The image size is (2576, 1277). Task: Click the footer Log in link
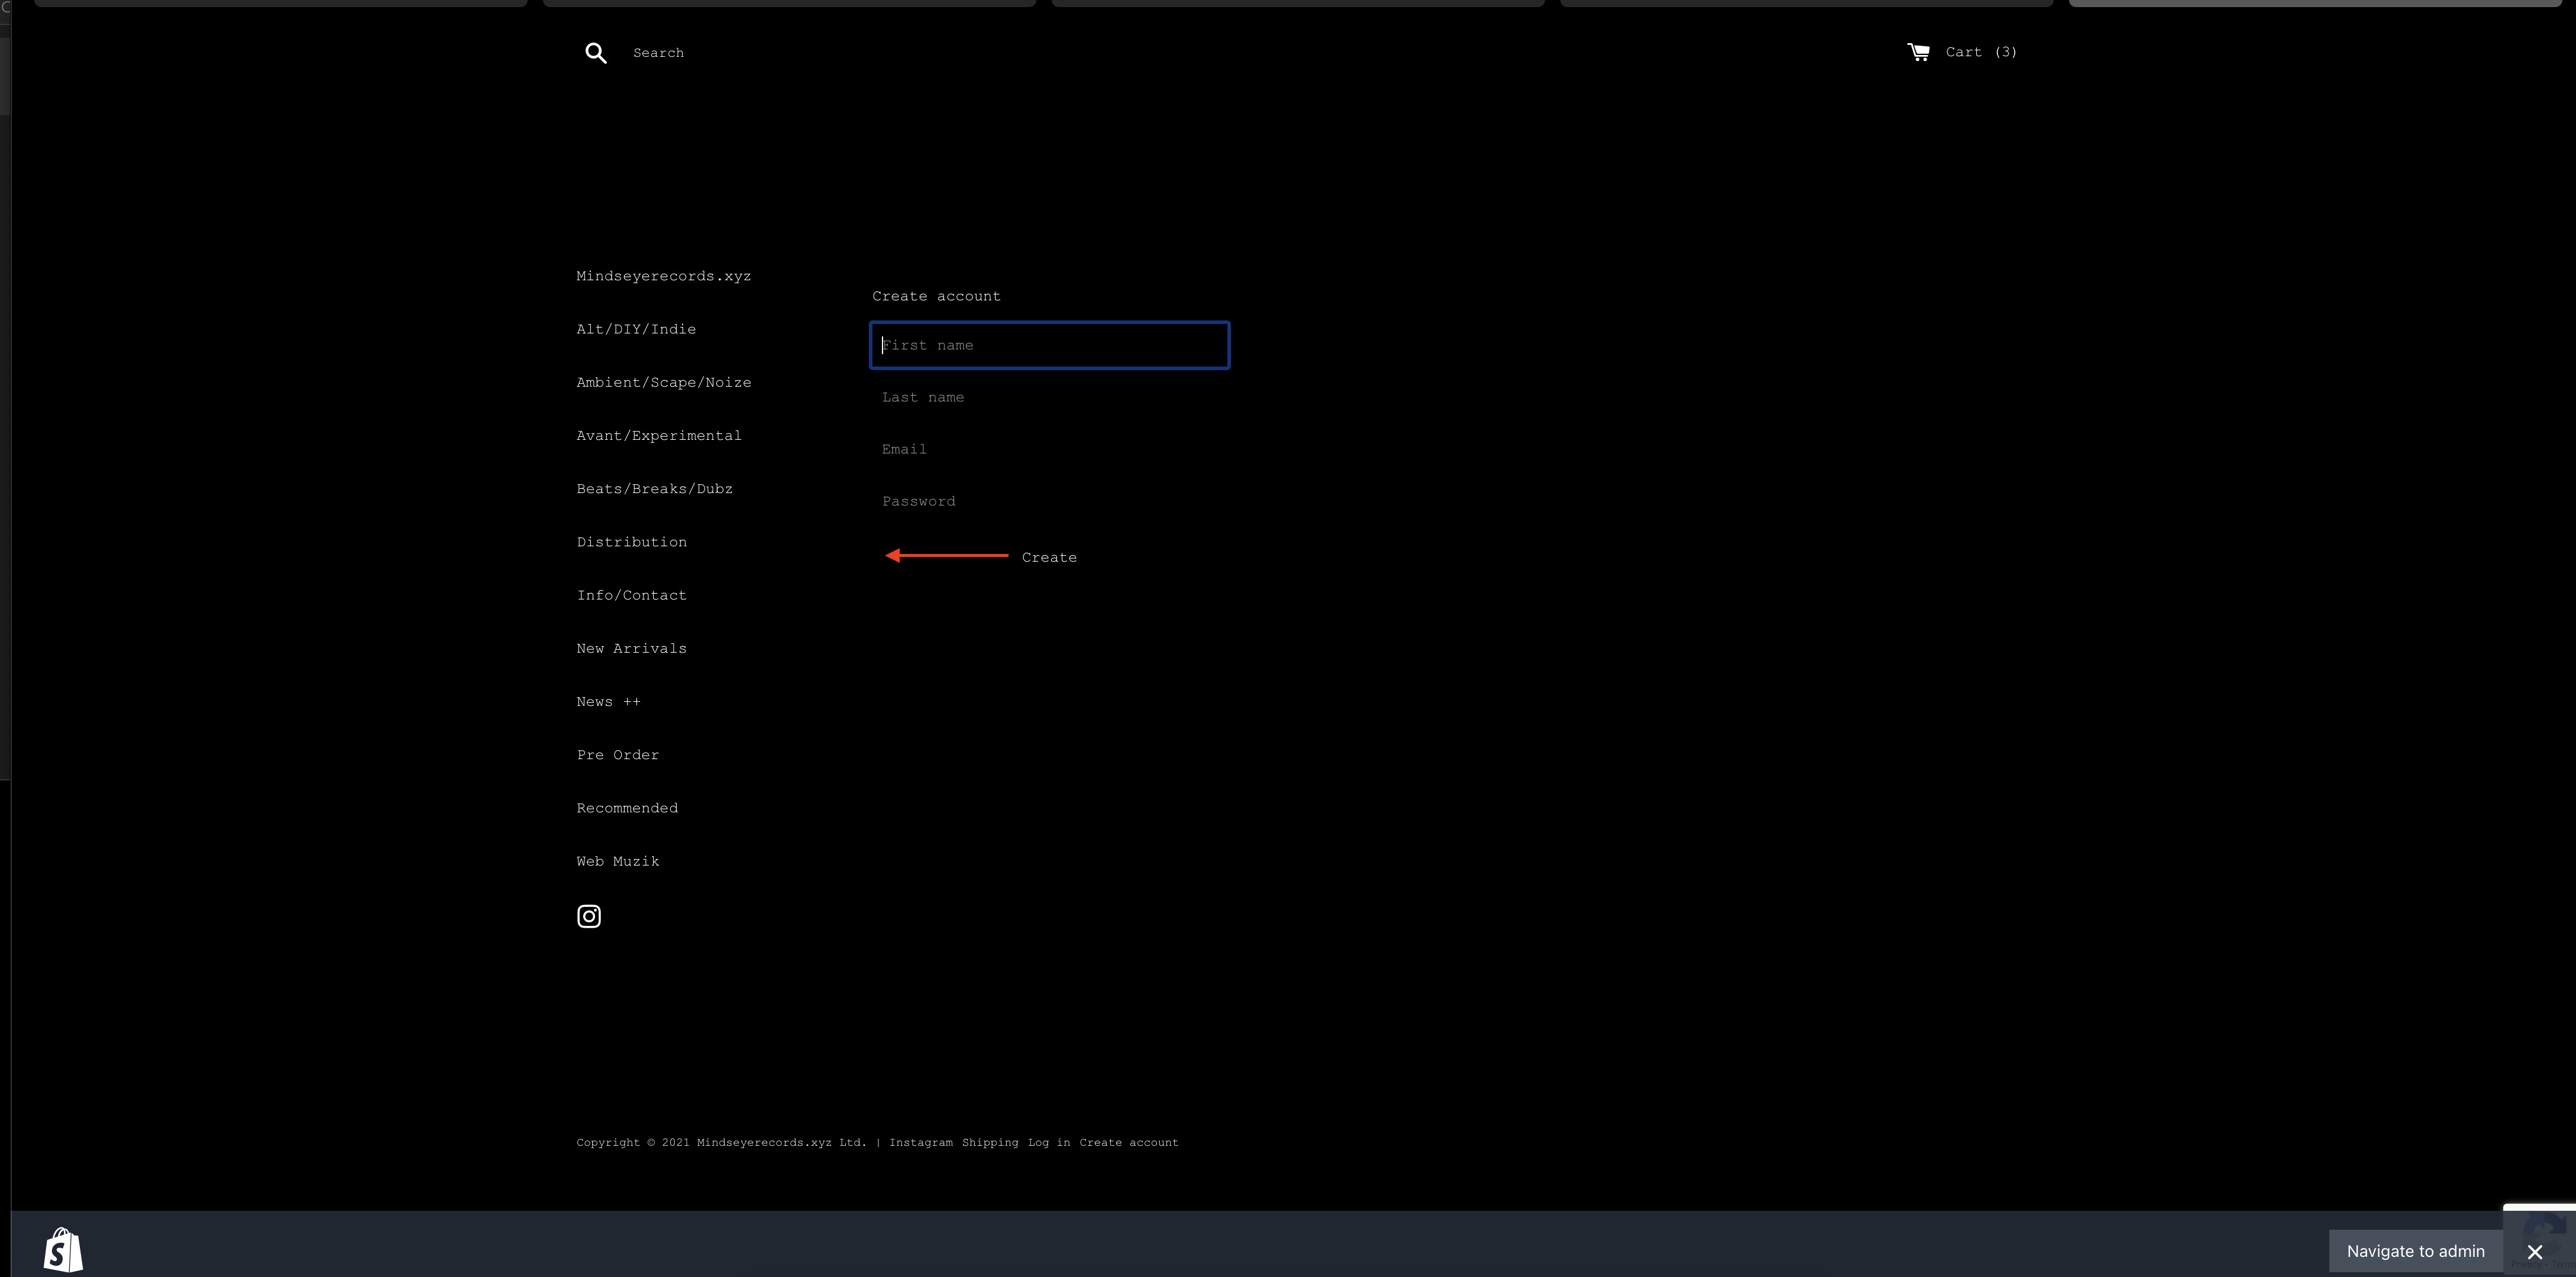pyautogui.click(x=1049, y=1142)
